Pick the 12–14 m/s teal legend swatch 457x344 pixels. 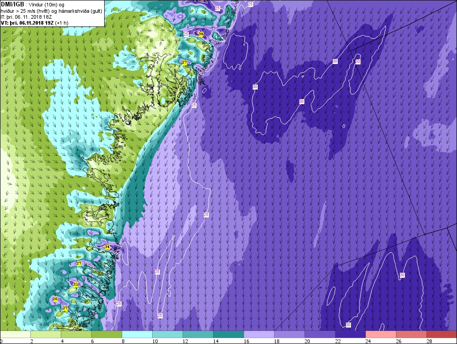pos(198,334)
